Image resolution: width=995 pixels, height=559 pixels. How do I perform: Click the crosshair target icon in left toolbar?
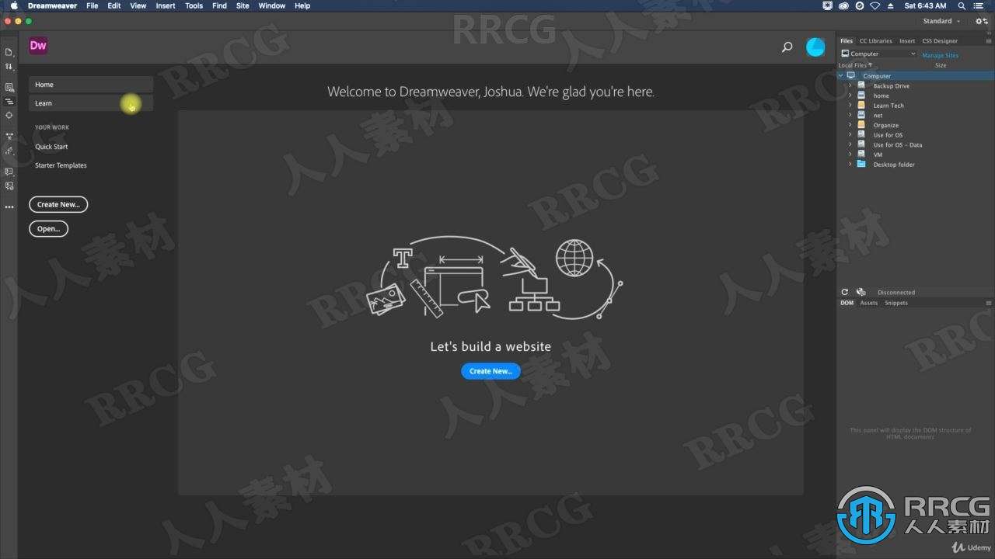[x=9, y=116]
